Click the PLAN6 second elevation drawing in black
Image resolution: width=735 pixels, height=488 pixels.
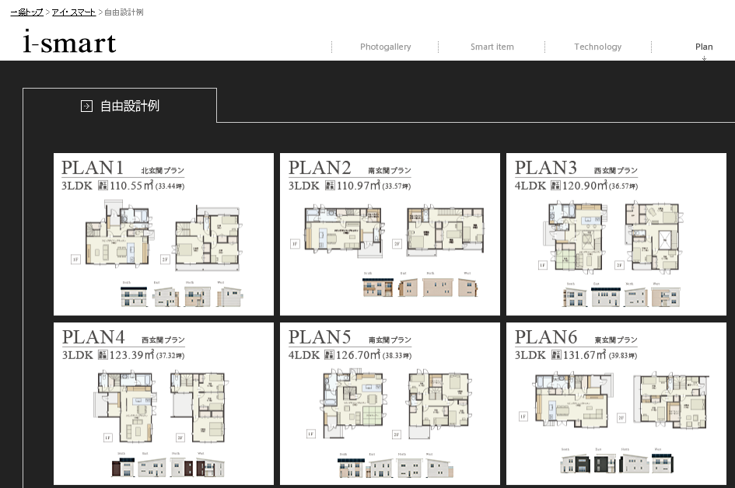(x=604, y=464)
